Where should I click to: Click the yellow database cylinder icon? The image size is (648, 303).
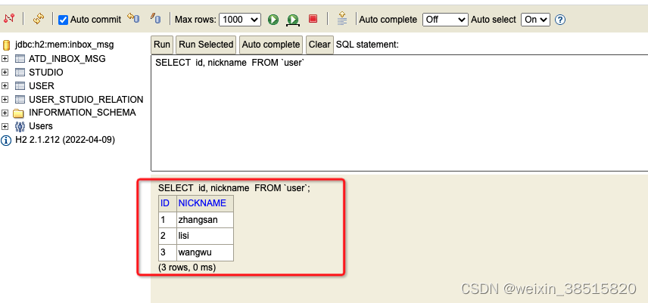click(x=7, y=45)
